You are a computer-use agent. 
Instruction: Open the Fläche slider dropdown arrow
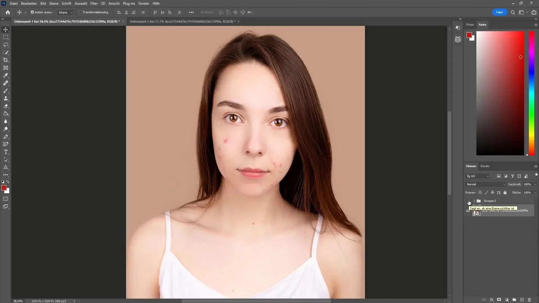(535, 193)
